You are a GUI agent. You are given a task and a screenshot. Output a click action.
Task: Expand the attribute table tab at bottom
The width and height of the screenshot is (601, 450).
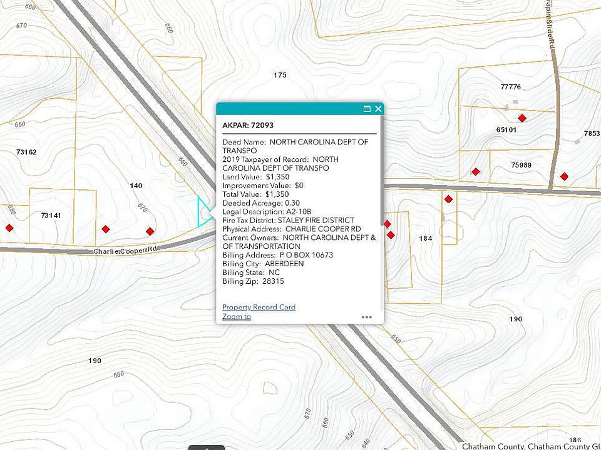207,447
